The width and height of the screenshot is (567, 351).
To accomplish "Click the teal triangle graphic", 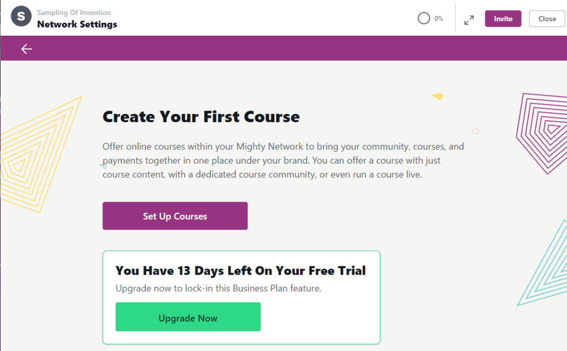I will [544, 264].
